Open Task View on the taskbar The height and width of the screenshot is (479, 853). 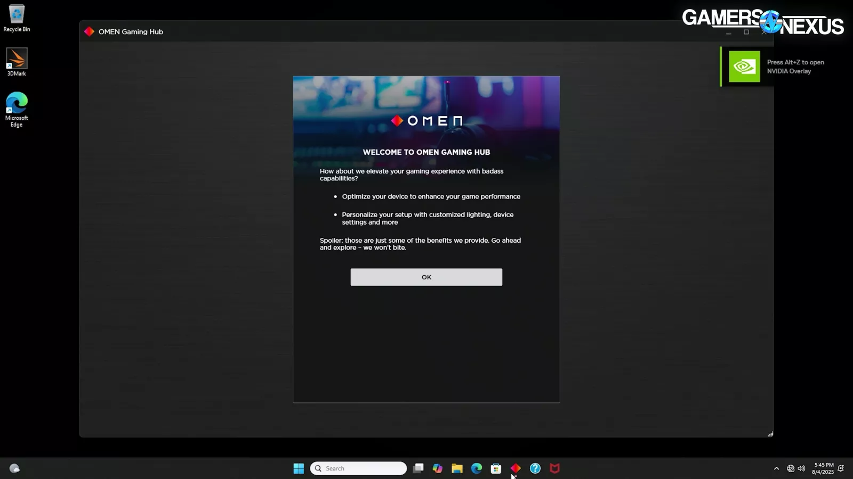click(x=419, y=468)
